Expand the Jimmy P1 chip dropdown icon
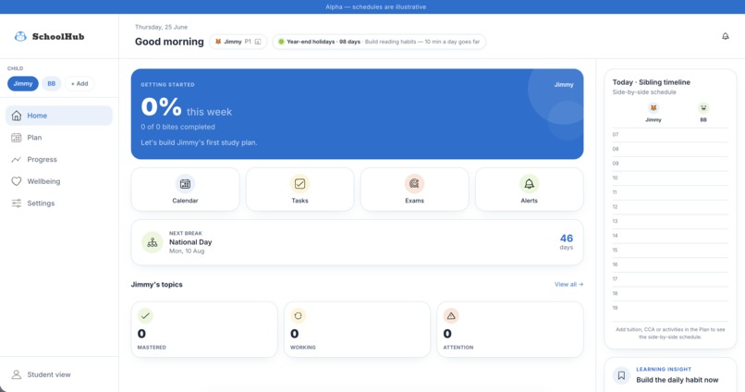This screenshot has width=745, height=392. [258, 42]
